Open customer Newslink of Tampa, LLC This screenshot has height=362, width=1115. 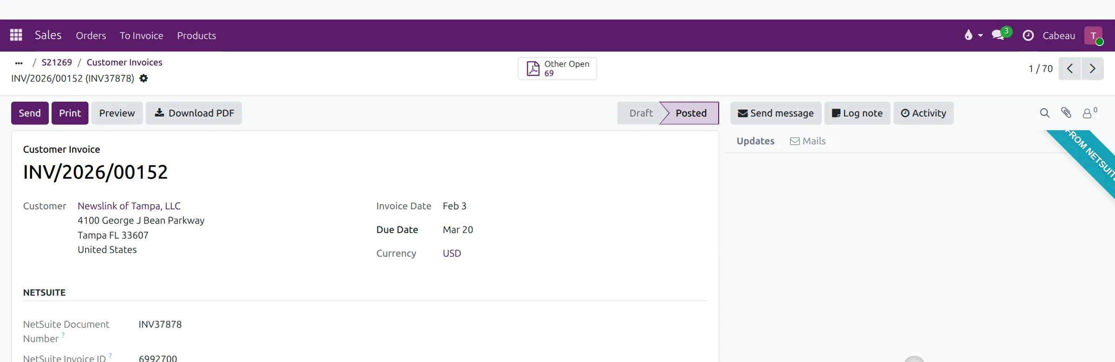(x=129, y=206)
